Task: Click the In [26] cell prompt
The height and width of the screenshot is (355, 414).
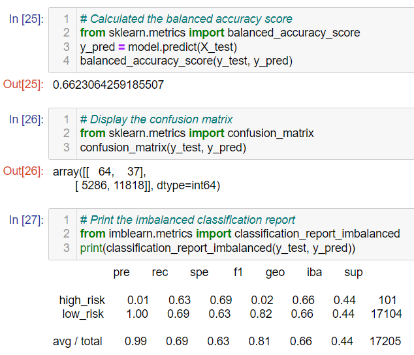Action: (x=26, y=119)
